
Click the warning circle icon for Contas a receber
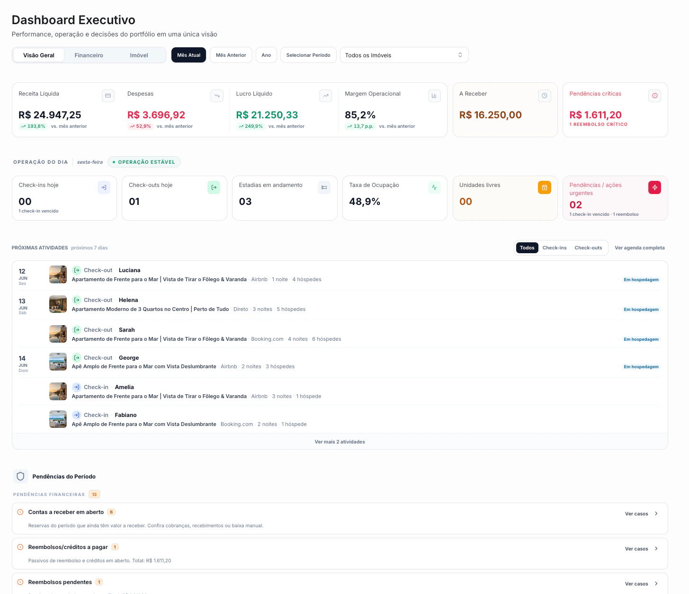[x=20, y=512]
